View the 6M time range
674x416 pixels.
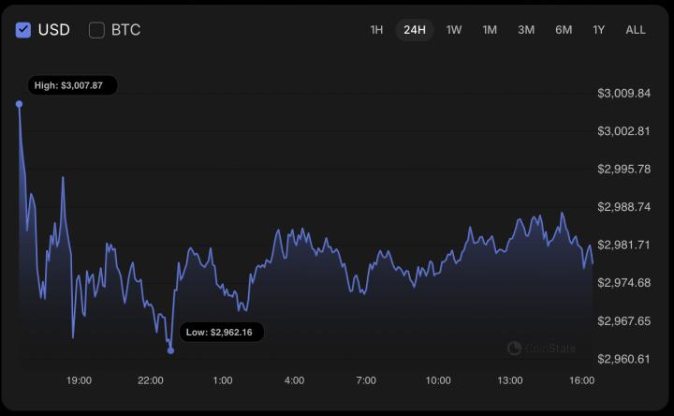(x=564, y=30)
